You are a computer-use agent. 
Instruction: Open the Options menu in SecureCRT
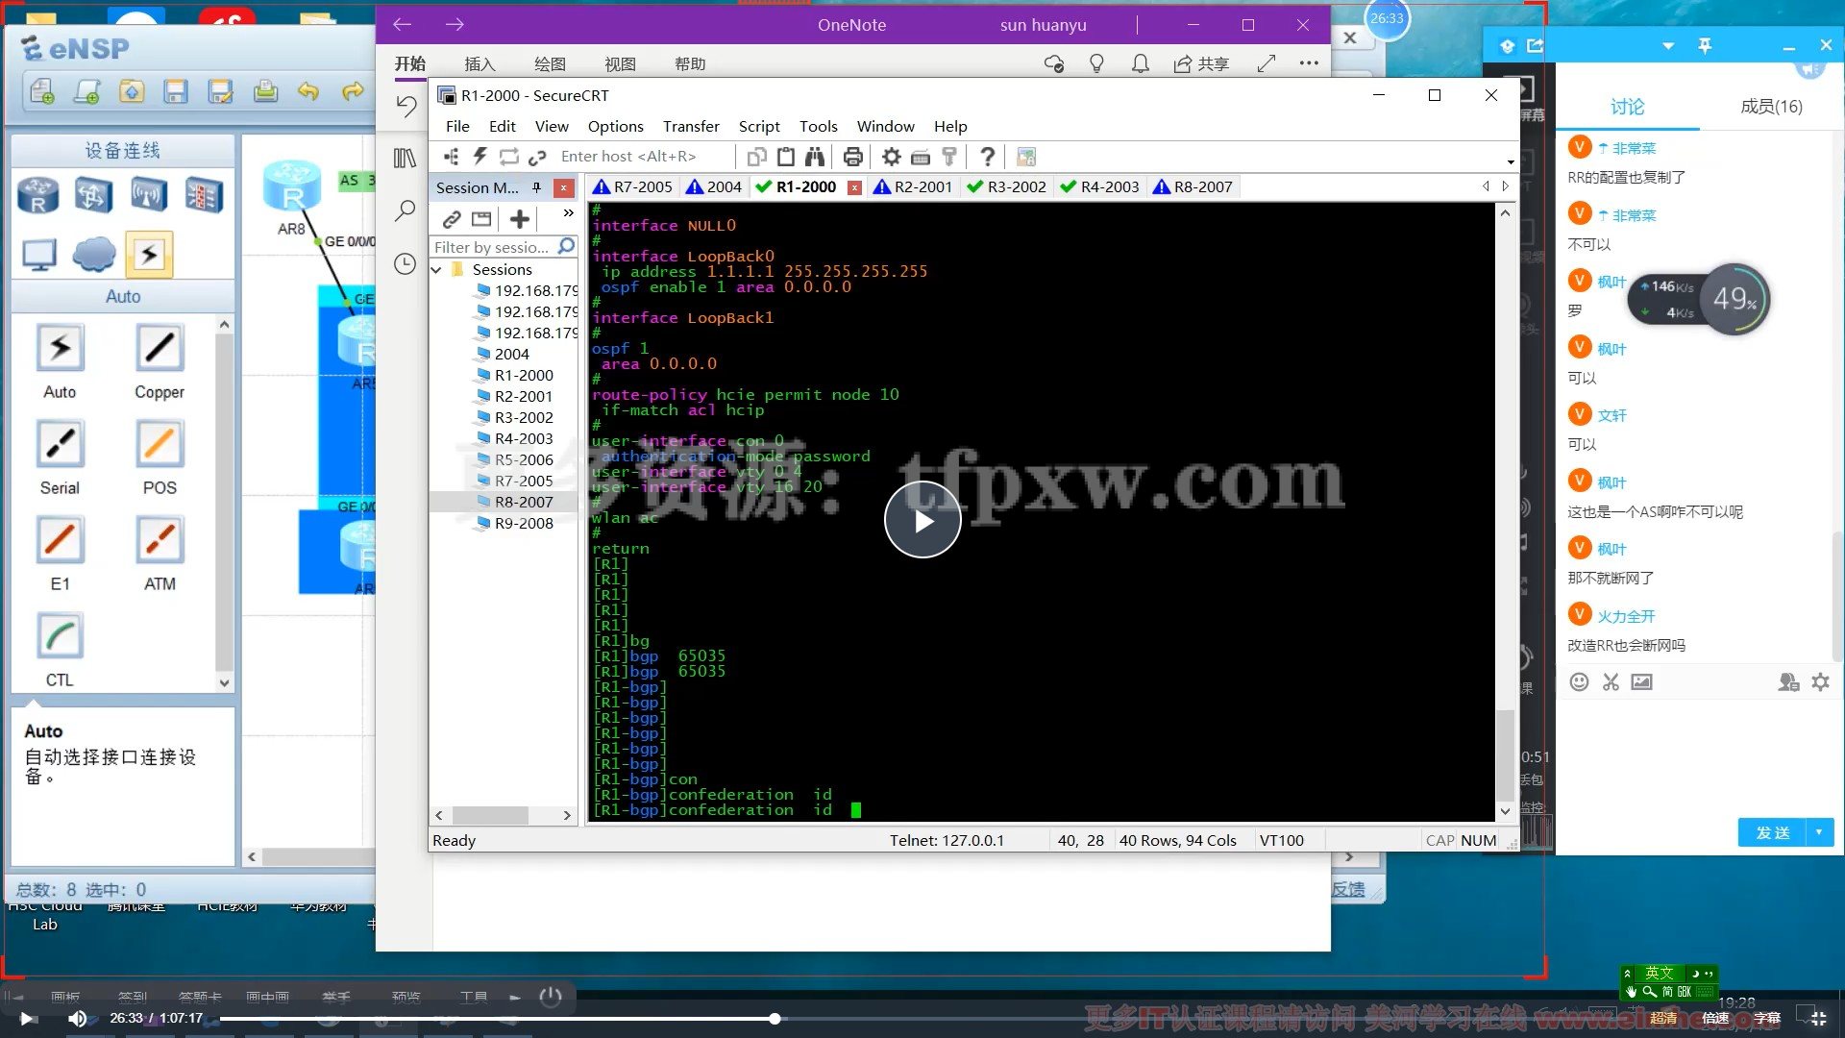click(x=616, y=126)
